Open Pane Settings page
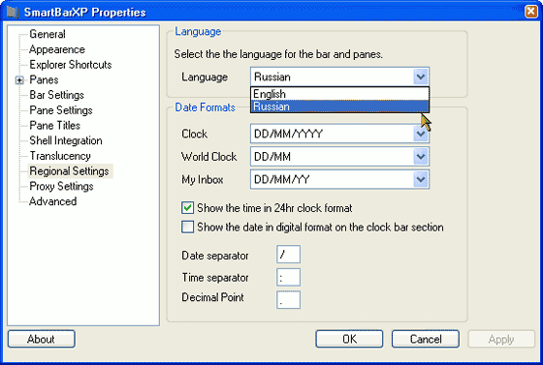This screenshot has height=365, width=543. pos(60,110)
